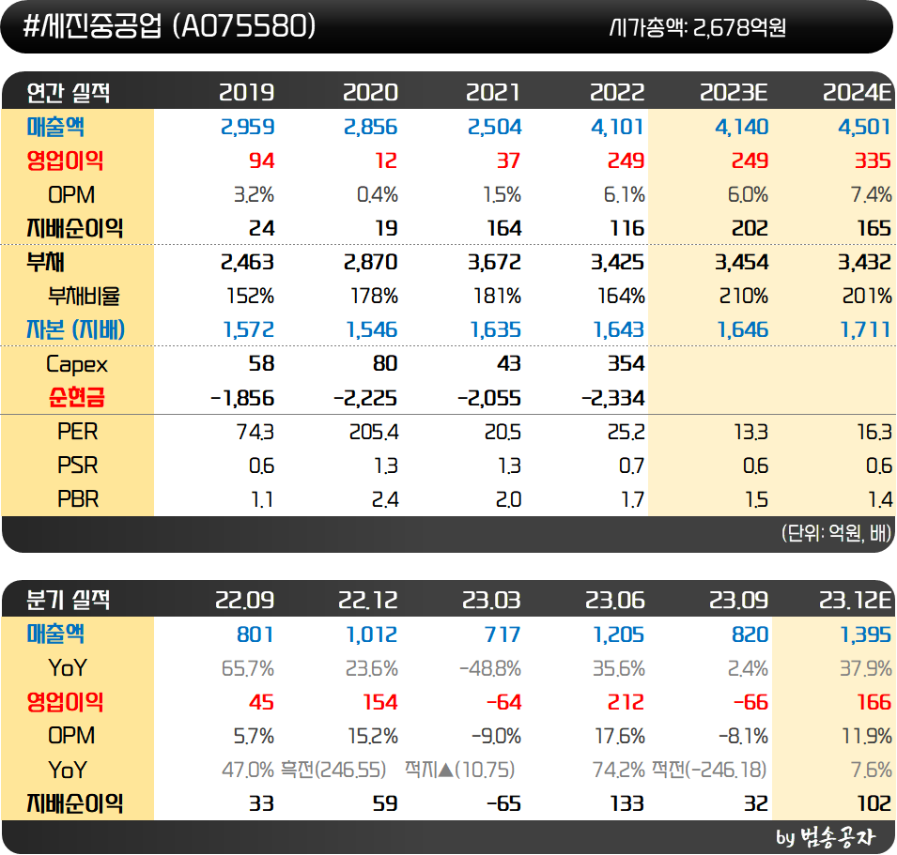Select net cash value -1,856
This screenshot has height=855, width=897.
pos(242,398)
